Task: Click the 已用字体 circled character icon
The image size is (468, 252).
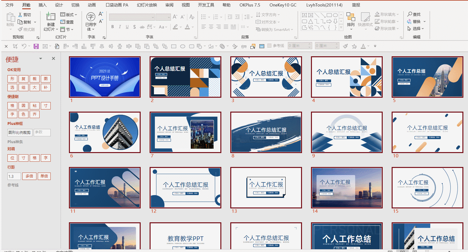Action: click(91, 17)
